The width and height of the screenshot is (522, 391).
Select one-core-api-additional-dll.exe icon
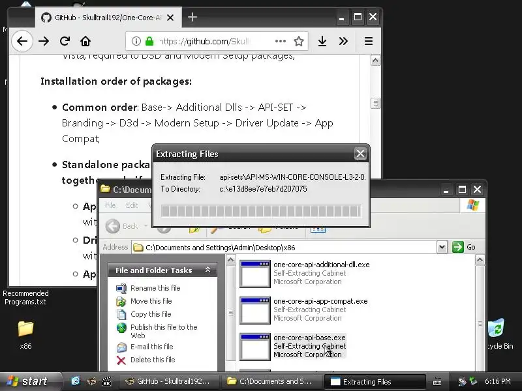coord(255,274)
